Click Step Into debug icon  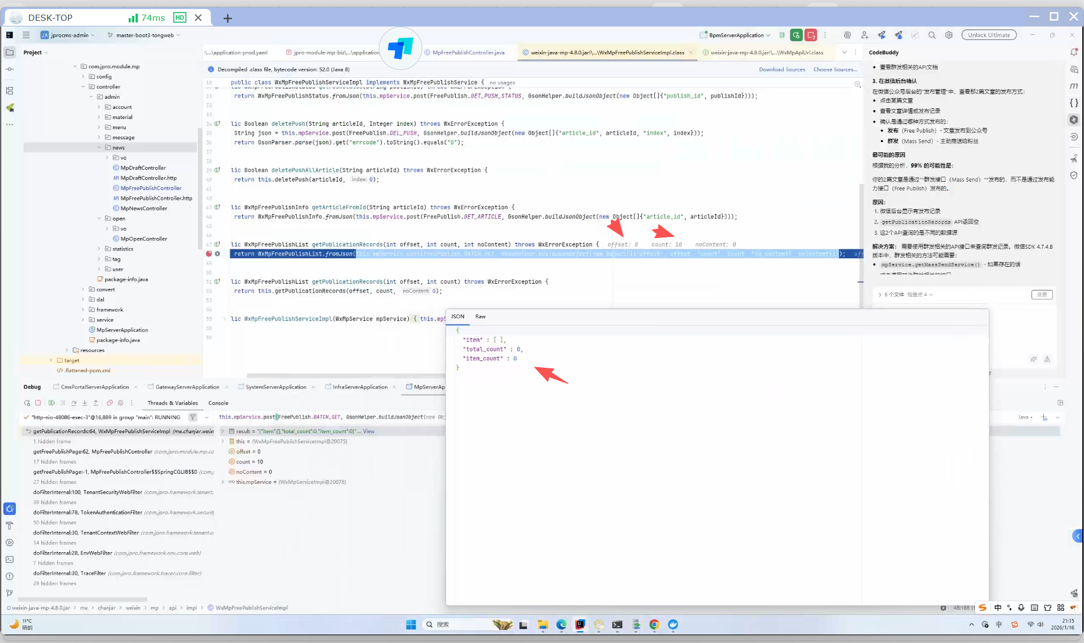click(85, 403)
